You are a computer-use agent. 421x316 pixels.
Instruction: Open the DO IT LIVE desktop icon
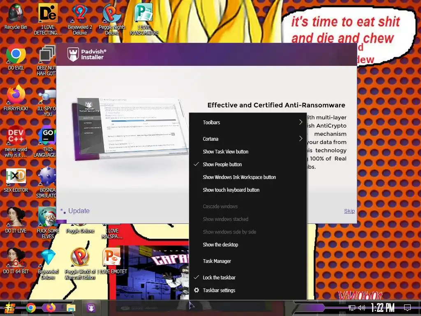(16, 221)
